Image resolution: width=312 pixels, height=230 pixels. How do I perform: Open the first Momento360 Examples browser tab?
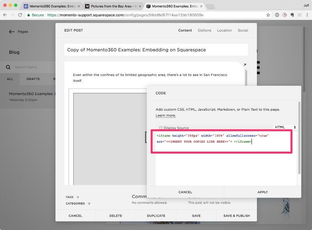tap(51, 6)
